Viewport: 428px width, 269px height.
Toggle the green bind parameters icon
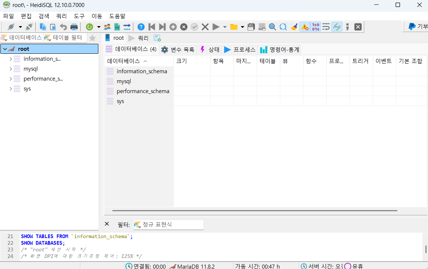[337, 27]
